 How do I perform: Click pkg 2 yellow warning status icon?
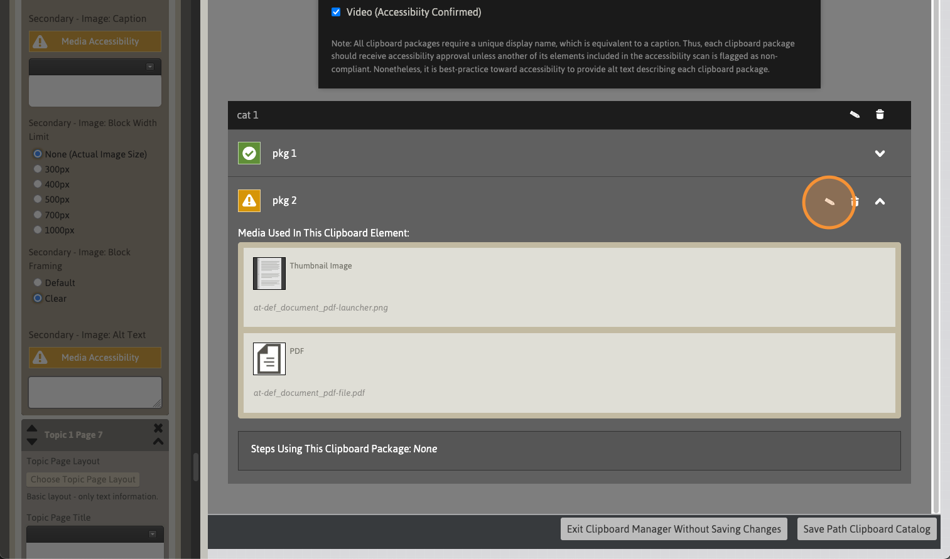(249, 201)
